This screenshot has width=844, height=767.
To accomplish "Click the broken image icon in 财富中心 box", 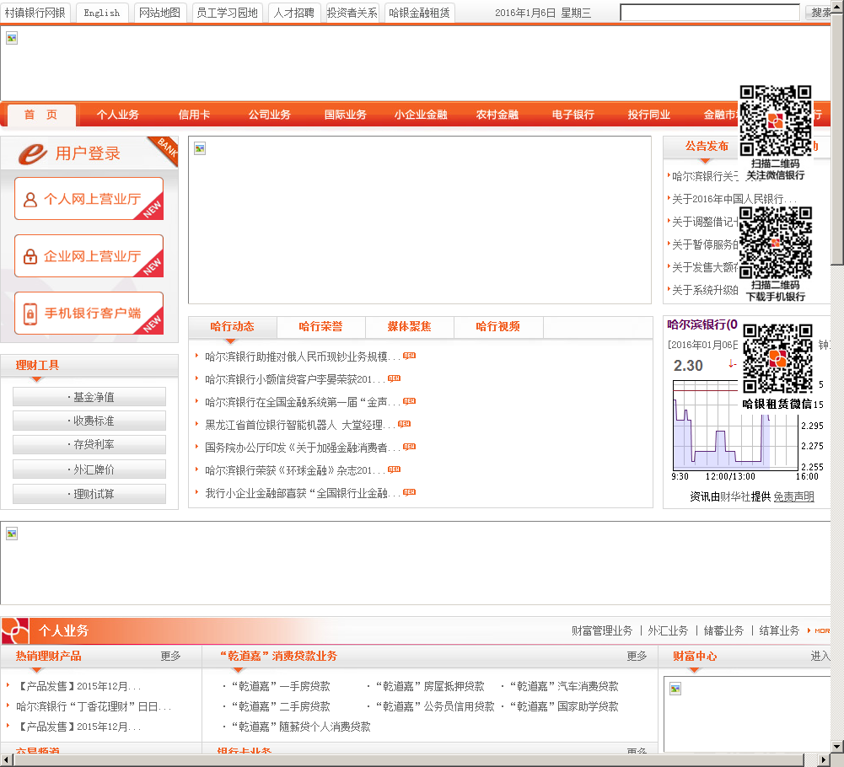I will pos(675,689).
